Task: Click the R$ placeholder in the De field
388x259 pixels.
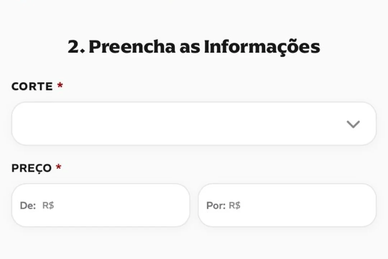Action: coord(48,205)
